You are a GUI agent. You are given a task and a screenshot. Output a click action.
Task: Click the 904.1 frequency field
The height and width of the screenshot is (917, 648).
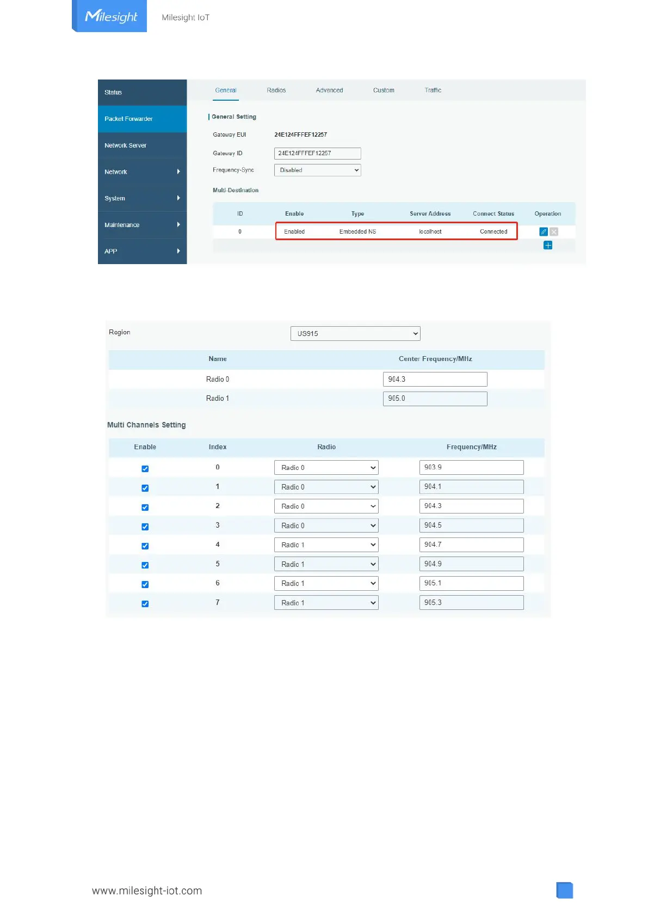pos(471,487)
